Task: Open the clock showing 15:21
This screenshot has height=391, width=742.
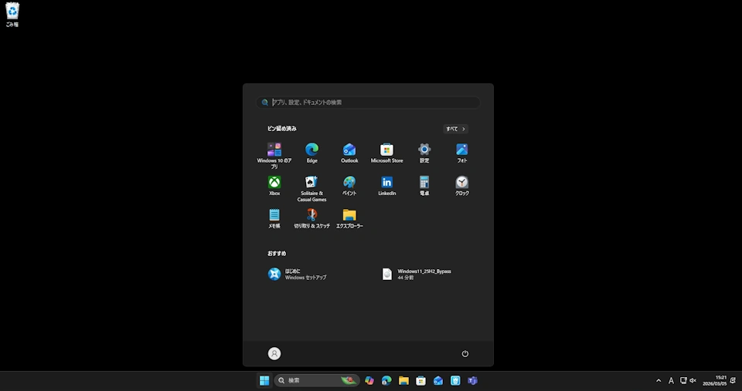Action: click(714, 381)
